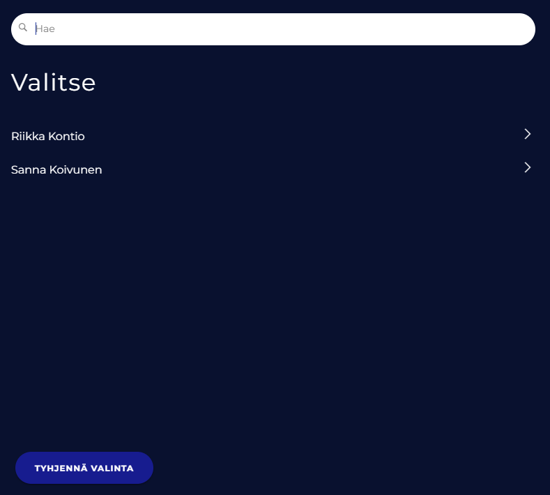The height and width of the screenshot is (495, 550).
Task: Select Riikka Kontio from the list
Action: (x=48, y=136)
